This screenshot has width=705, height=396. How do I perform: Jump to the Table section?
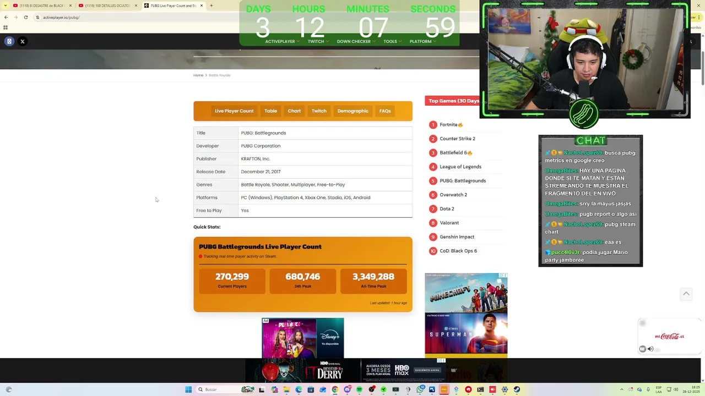[x=270, y=111]
